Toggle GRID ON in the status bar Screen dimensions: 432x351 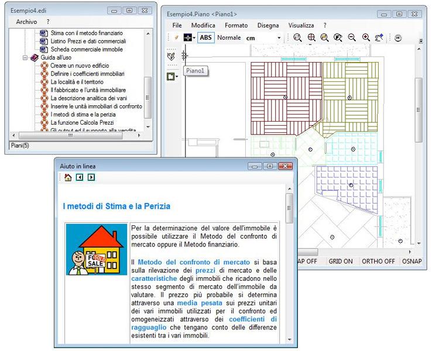[340, 261]
